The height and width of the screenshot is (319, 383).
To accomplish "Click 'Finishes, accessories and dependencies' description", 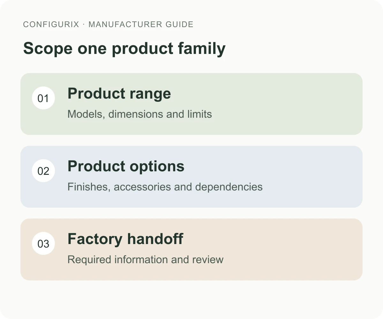I will (165, 187).
